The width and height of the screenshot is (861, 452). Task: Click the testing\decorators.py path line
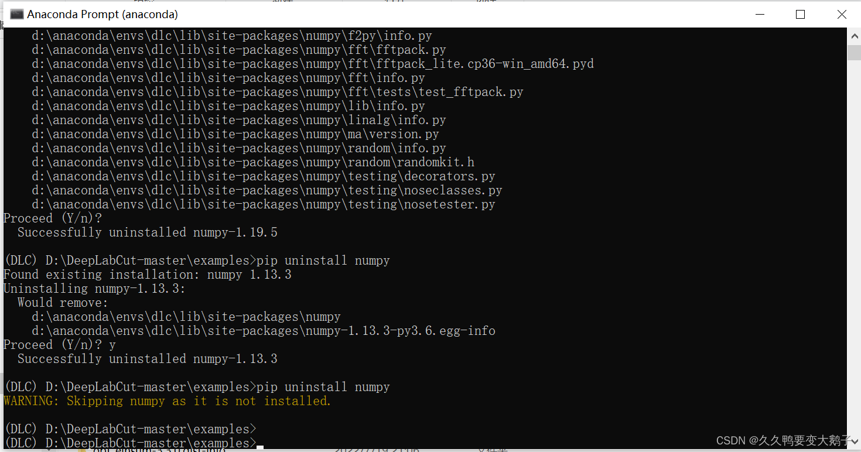[x=264, y=176]
